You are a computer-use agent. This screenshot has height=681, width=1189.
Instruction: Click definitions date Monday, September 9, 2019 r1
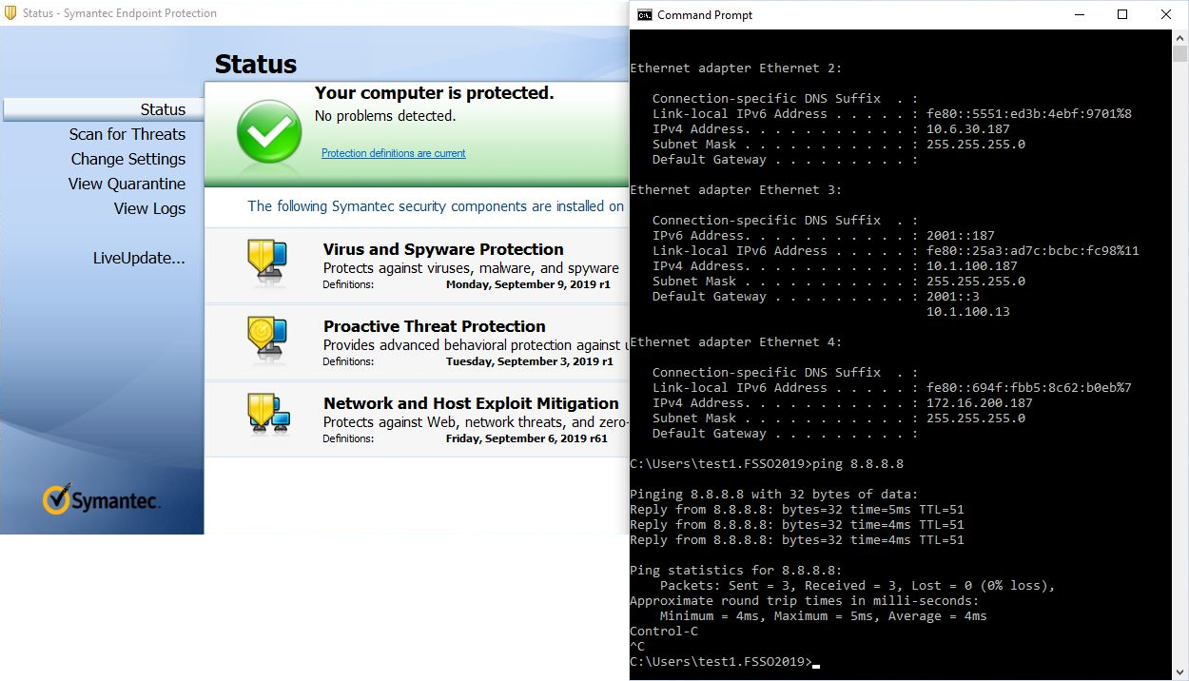(528, 284)
